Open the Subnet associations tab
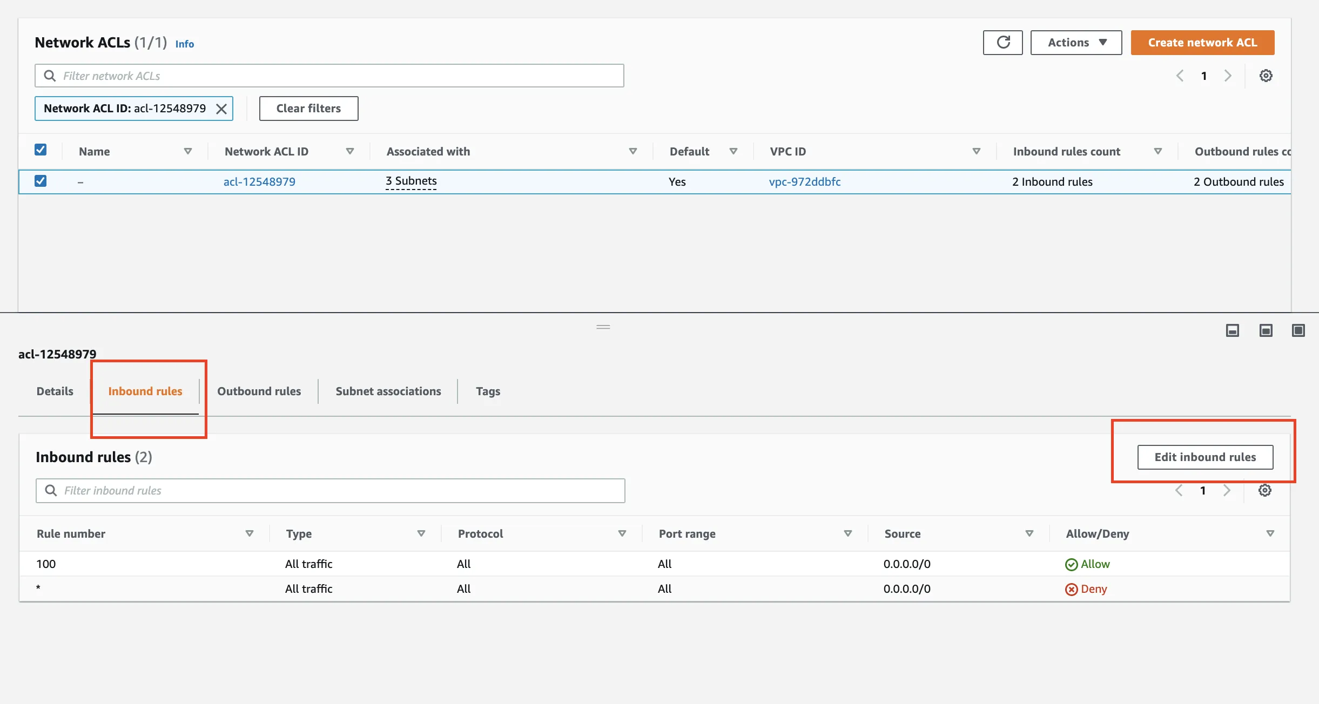Screen dimensions: 1319x704 pos(388,391)
